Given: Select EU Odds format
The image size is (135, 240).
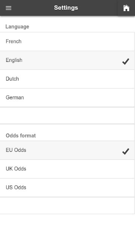Looking at the screenshot, I should [67, 150].
